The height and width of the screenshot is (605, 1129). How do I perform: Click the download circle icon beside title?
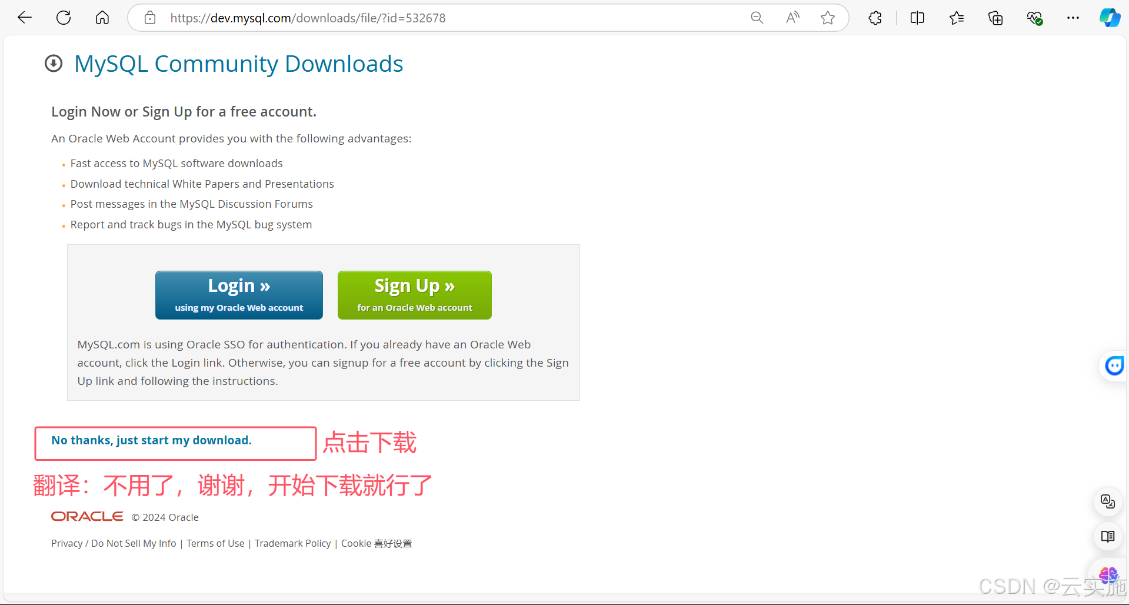[x=54, y=64]
